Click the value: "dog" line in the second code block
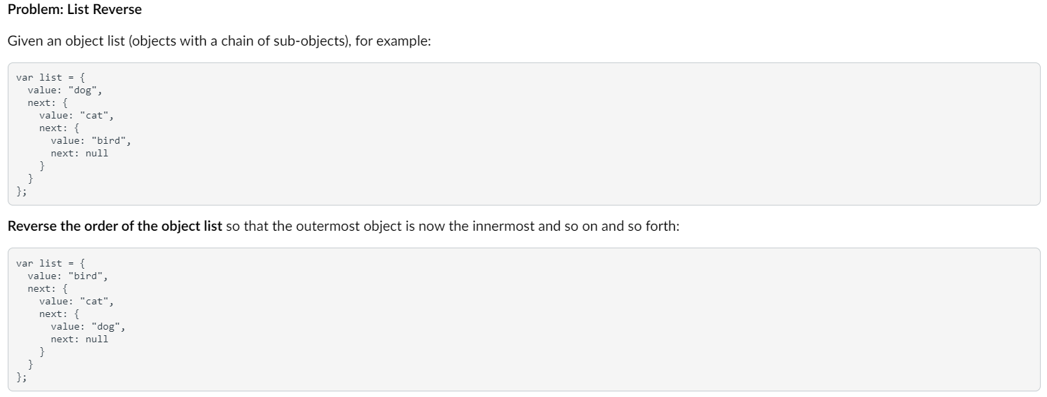The width and height of the screenshot is (1047, 397). coord(88,326)
